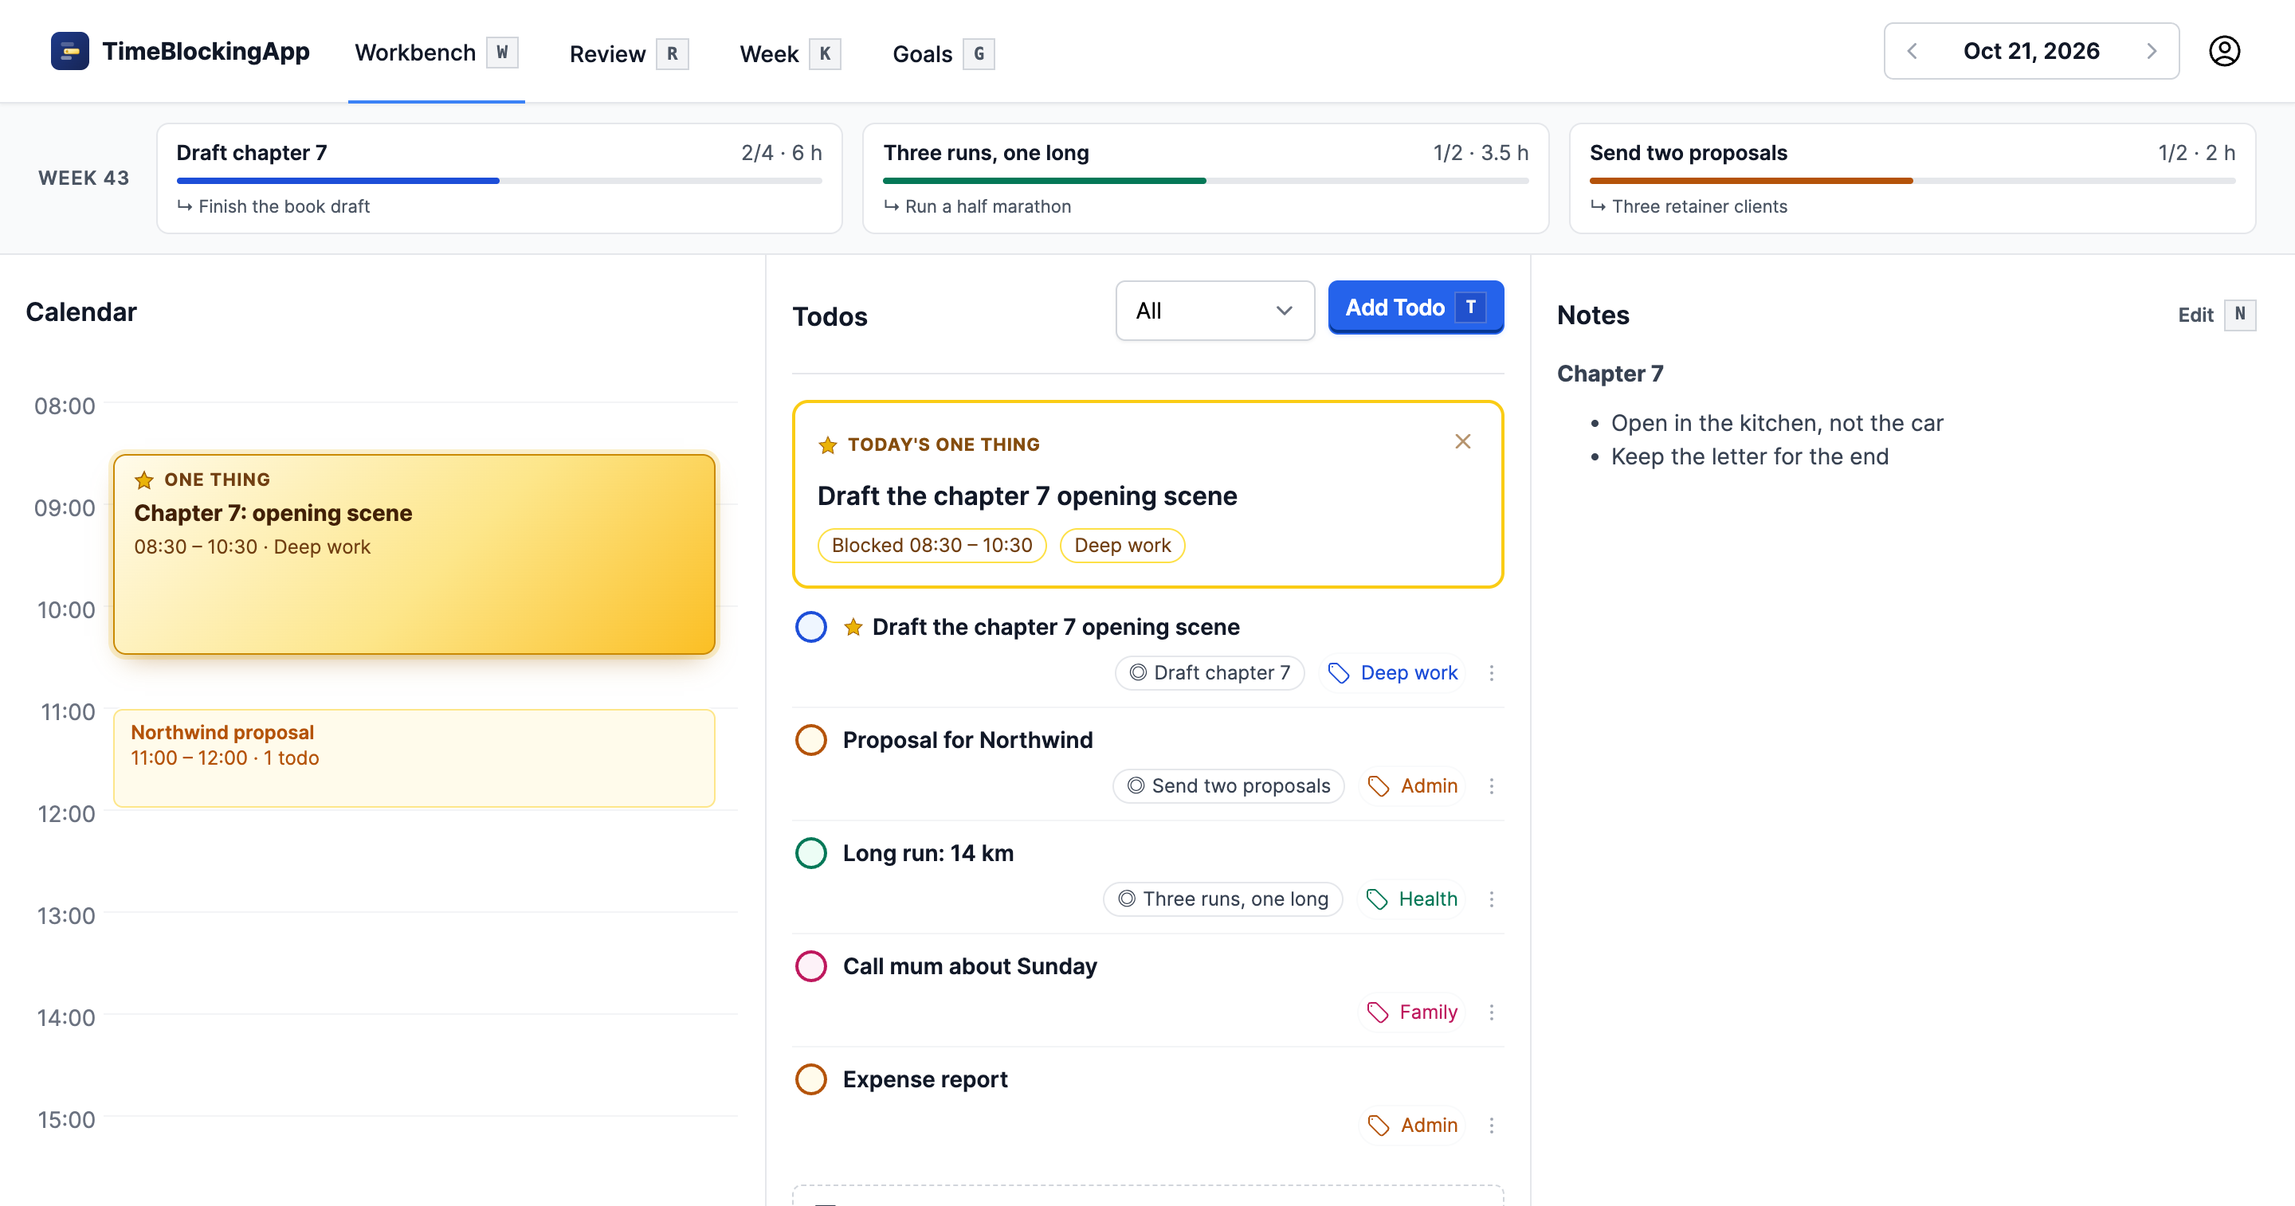Image resolution: width=2295 pixels, height=1206 pixels.
Task: Open kebab menu for Expense report todo
Action: point(1492,1125)
